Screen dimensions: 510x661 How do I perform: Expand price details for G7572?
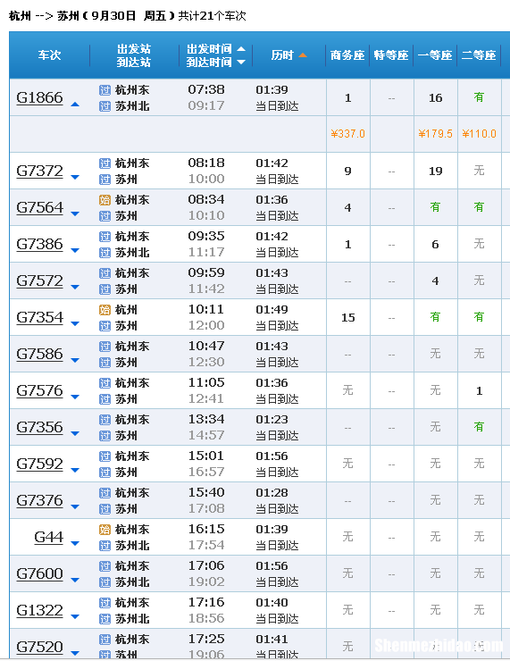point(75,288)
